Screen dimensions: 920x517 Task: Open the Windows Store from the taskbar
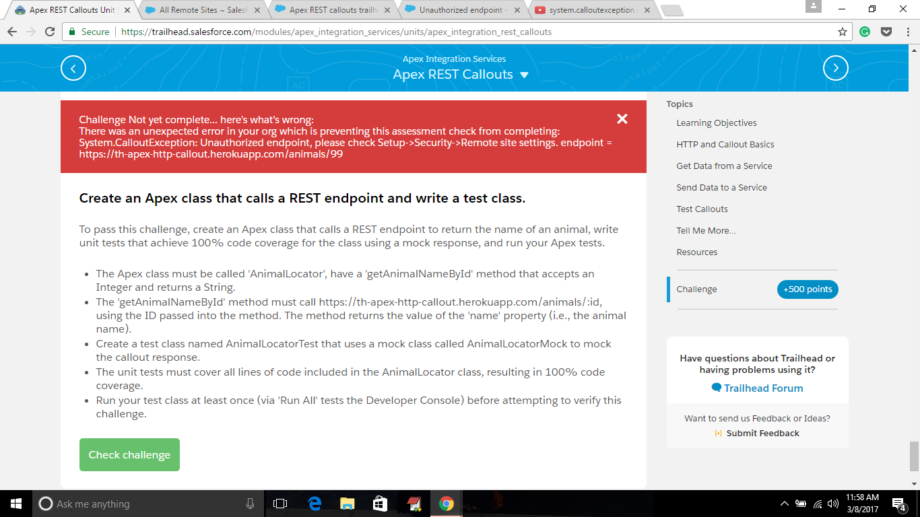(x=380, y=504)
